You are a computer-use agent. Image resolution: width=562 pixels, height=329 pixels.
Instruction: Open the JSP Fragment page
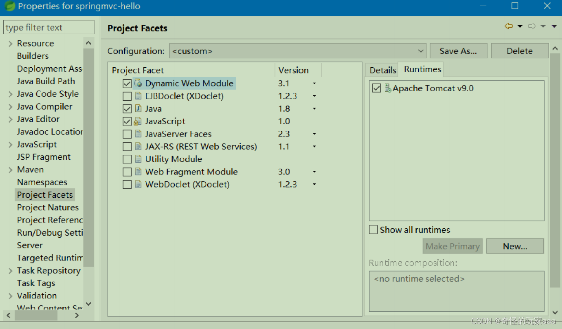pos(44,157)
